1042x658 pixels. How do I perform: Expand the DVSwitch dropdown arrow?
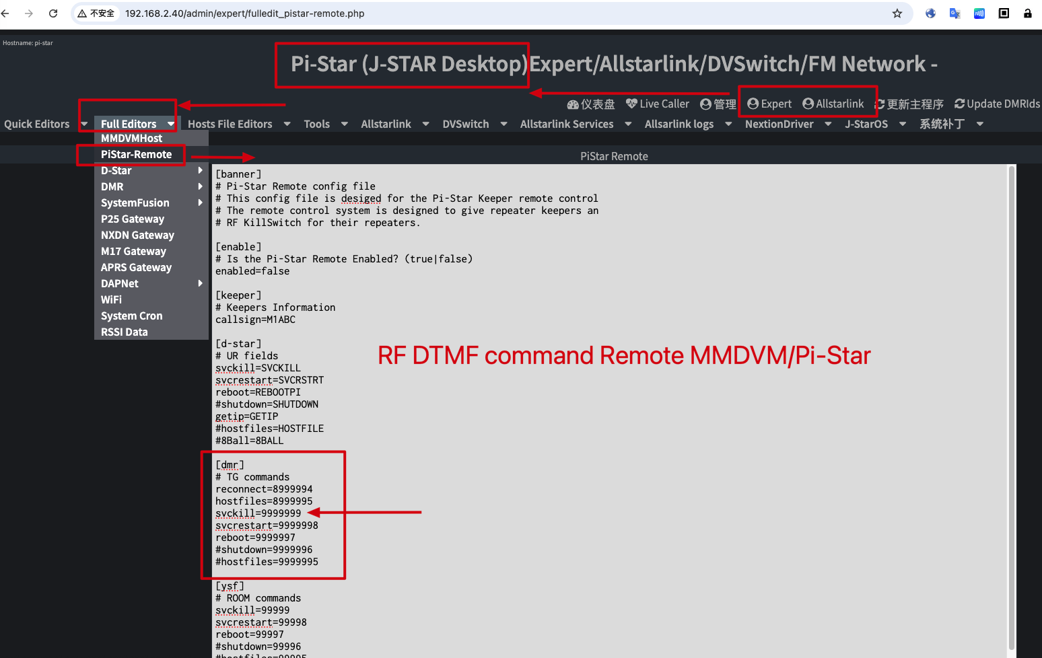[504, 124]
